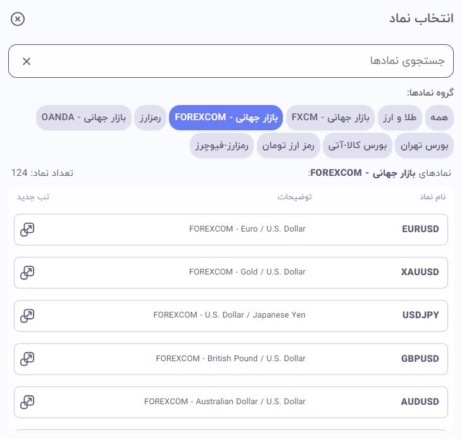The width and height of the screenshot is (462, 439).
Task: Open AUDUSD in a new tab
Action: 27,402
